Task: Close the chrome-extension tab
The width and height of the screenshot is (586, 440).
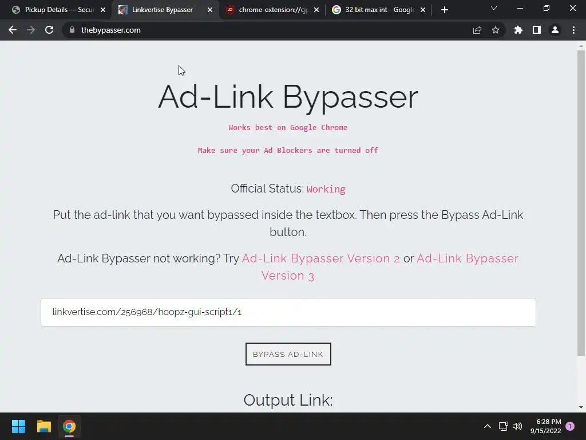Action: [x=316, y=10]
